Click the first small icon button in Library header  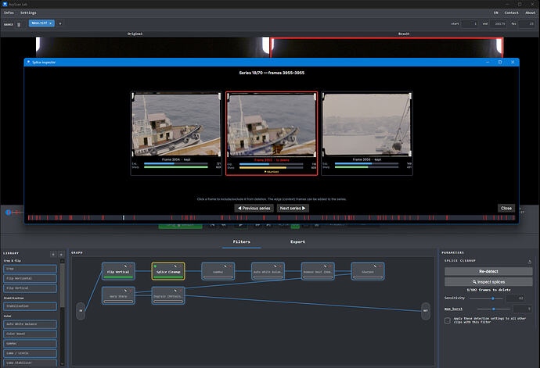click(x=53, y=254)
